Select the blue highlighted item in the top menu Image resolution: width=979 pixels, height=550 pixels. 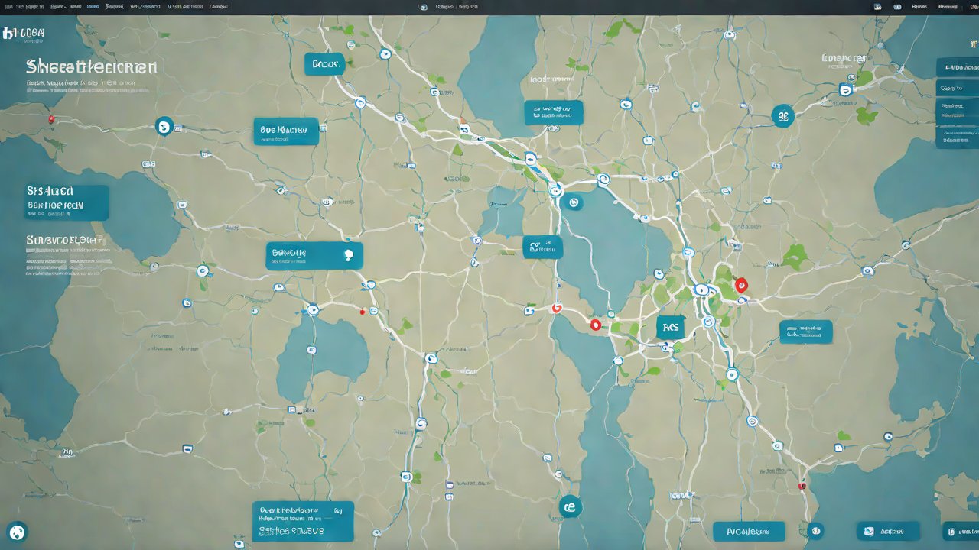(x=93, y=6)
